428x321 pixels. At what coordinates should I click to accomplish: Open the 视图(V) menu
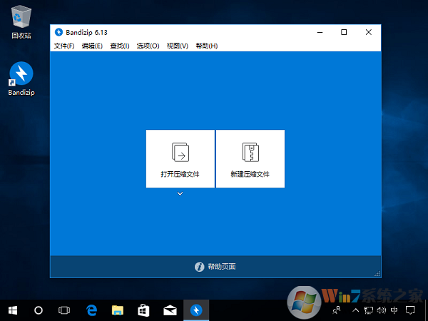(x=177, y=46)
